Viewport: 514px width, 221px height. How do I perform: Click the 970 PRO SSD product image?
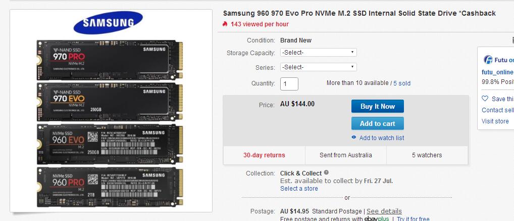tap(110, 60)
